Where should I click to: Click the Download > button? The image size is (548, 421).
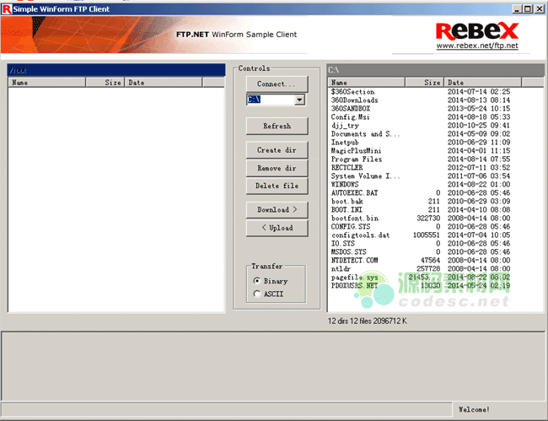[x=277, y=210]
